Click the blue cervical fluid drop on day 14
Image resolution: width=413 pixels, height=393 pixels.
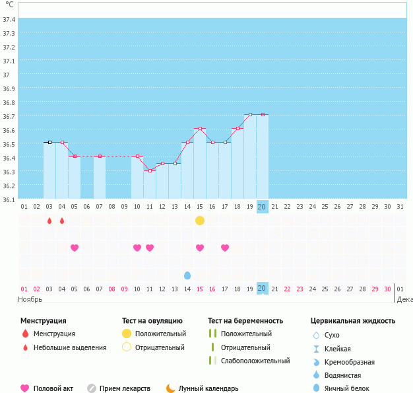(187, 275)
